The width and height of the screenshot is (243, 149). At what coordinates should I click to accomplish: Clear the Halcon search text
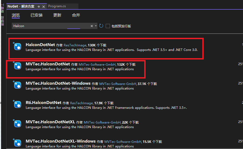(x=92, y=26)
